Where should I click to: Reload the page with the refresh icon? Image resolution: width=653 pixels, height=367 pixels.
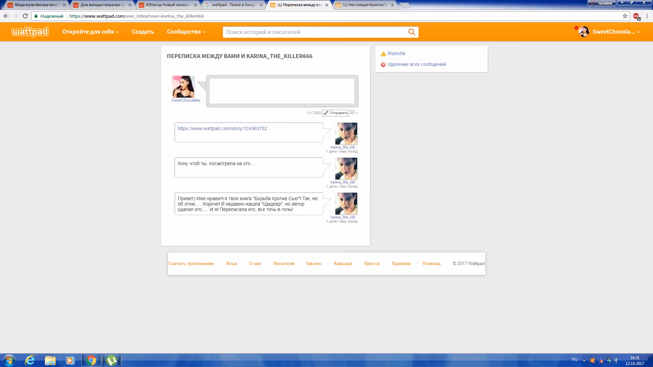click(25, 16)
